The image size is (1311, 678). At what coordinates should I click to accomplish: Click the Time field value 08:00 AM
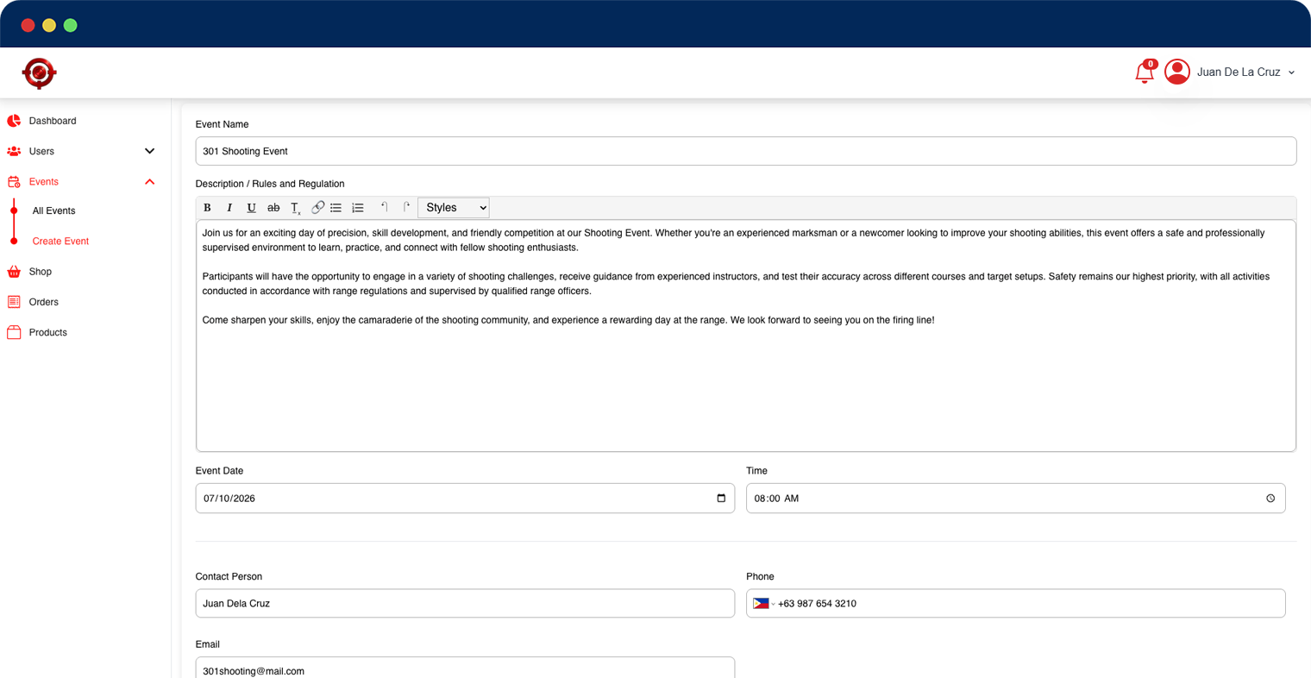[776, 499]
